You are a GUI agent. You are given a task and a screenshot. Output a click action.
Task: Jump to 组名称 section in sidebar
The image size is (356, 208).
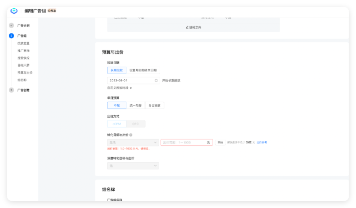tap(22, 80)
